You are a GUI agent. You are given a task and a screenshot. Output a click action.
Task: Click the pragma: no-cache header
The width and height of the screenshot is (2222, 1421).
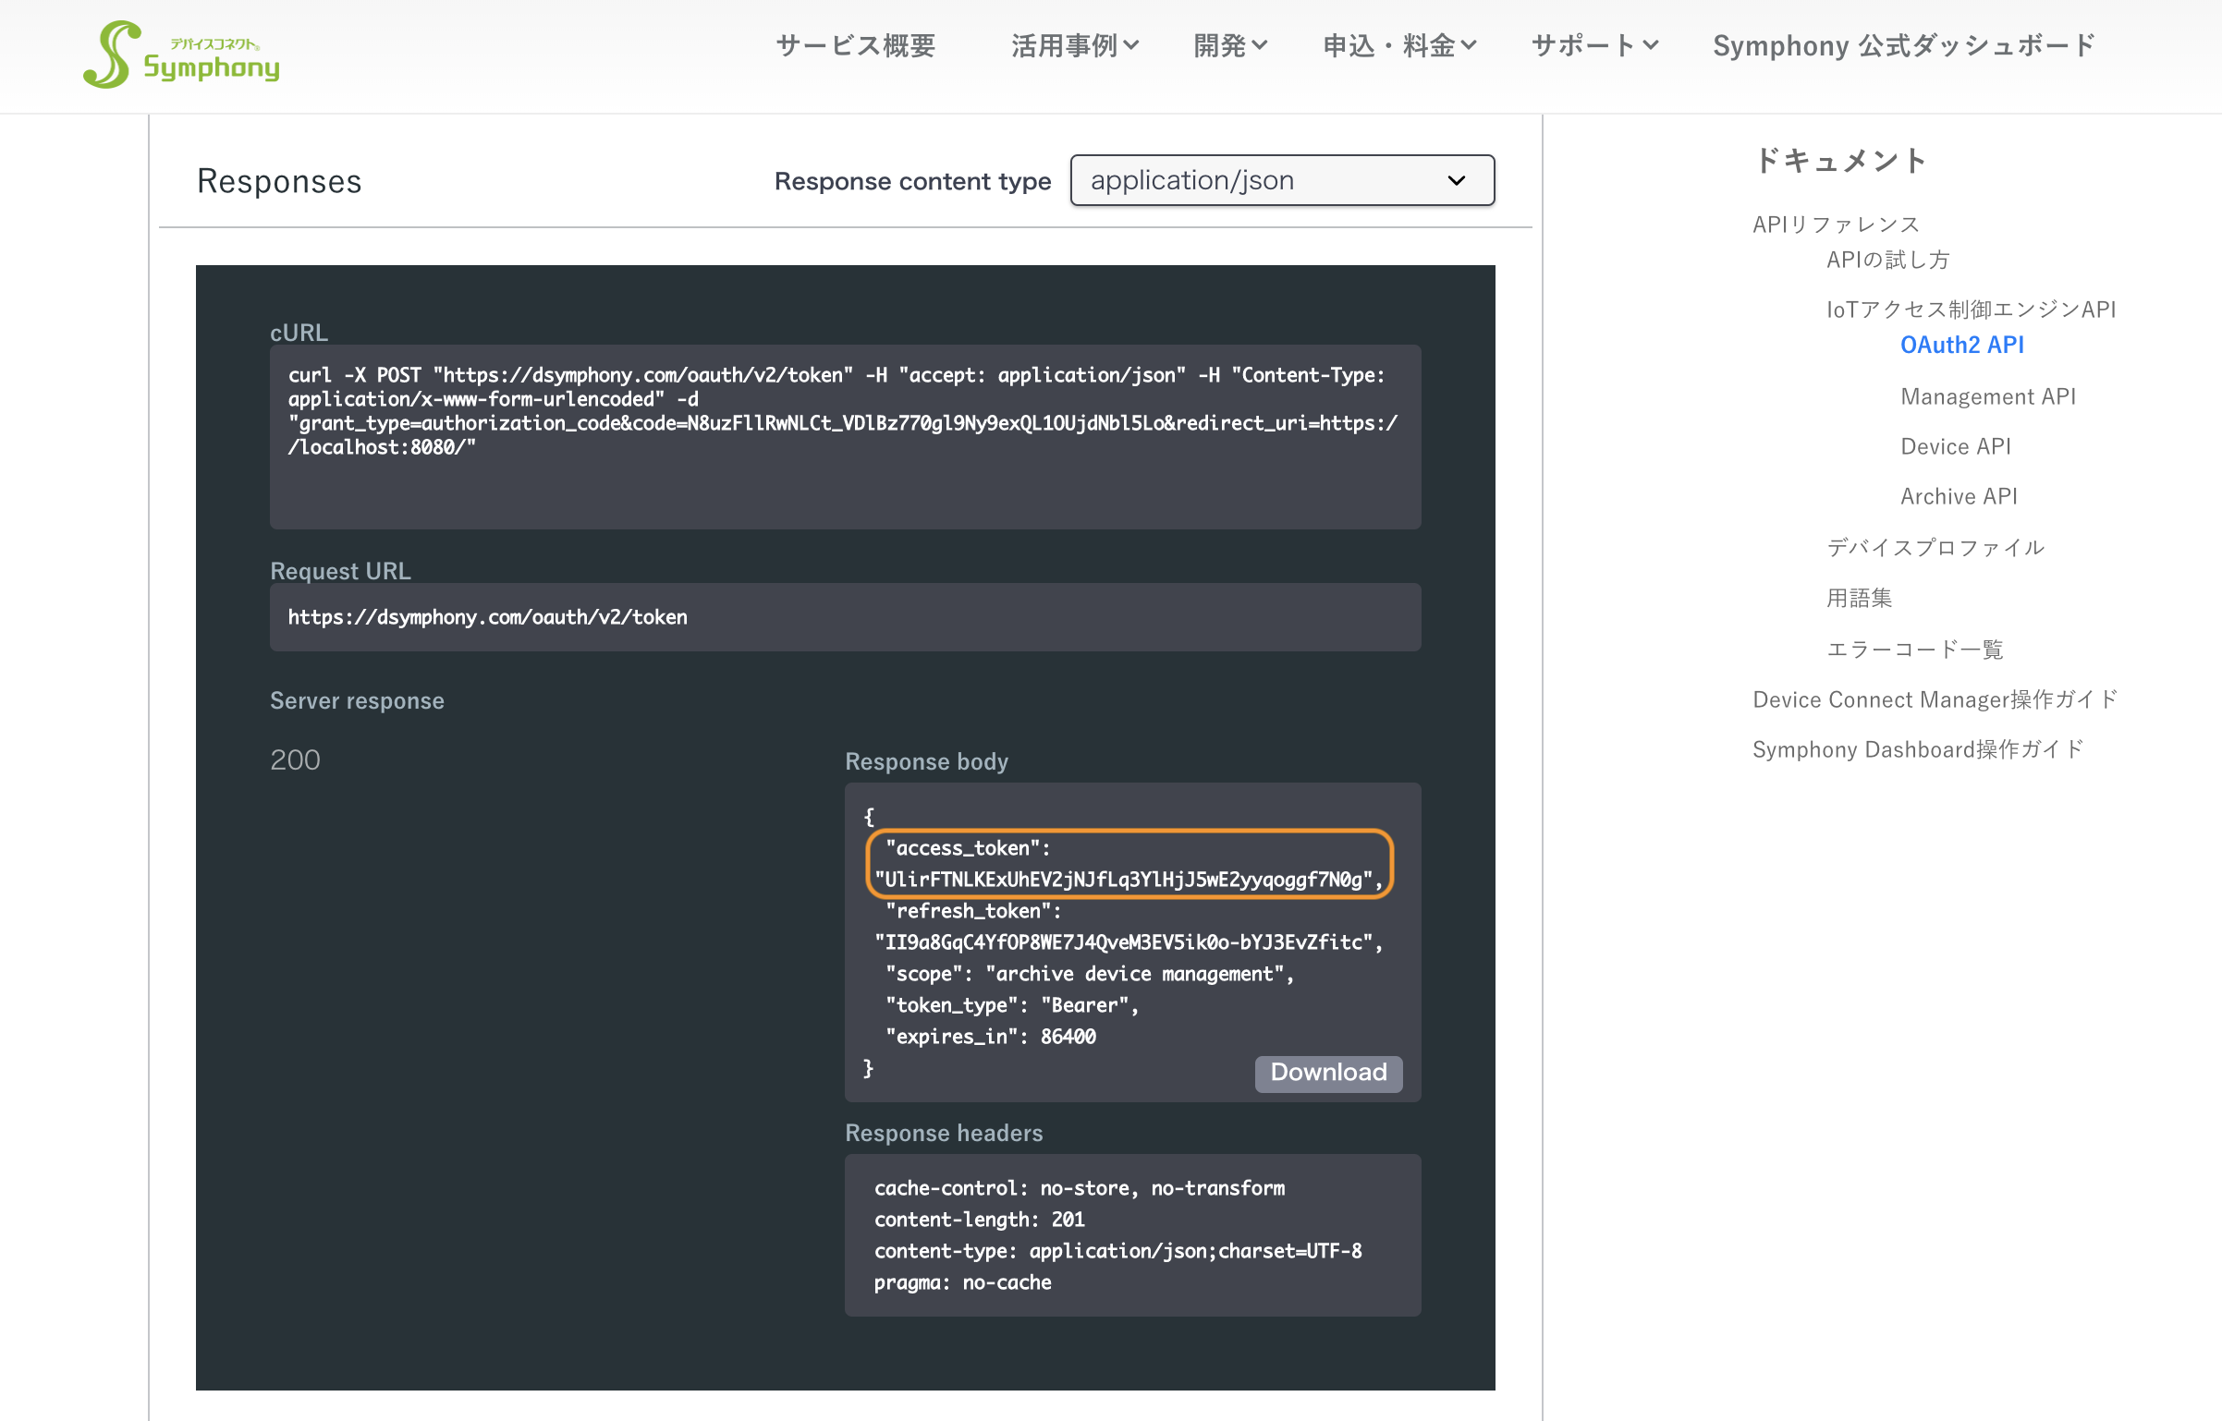point(962,1282)
